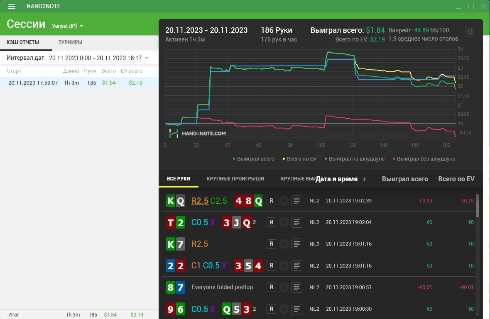This screenshot has height=319, width=490.
Task: Play the KQ hand at 19:02:39
Action: point(284,201)
